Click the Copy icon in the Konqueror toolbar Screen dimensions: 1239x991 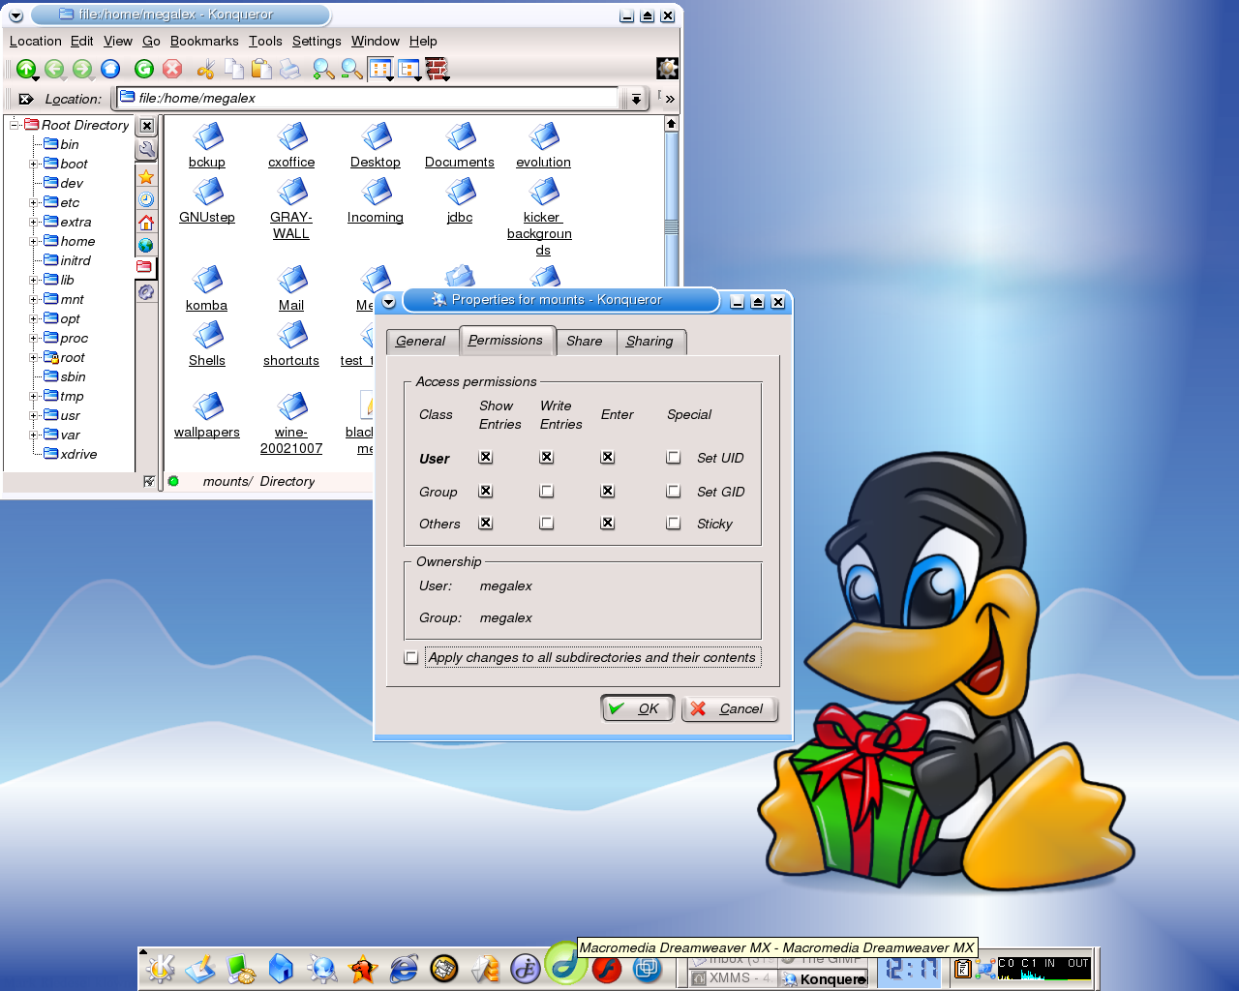tap(233, 69)
